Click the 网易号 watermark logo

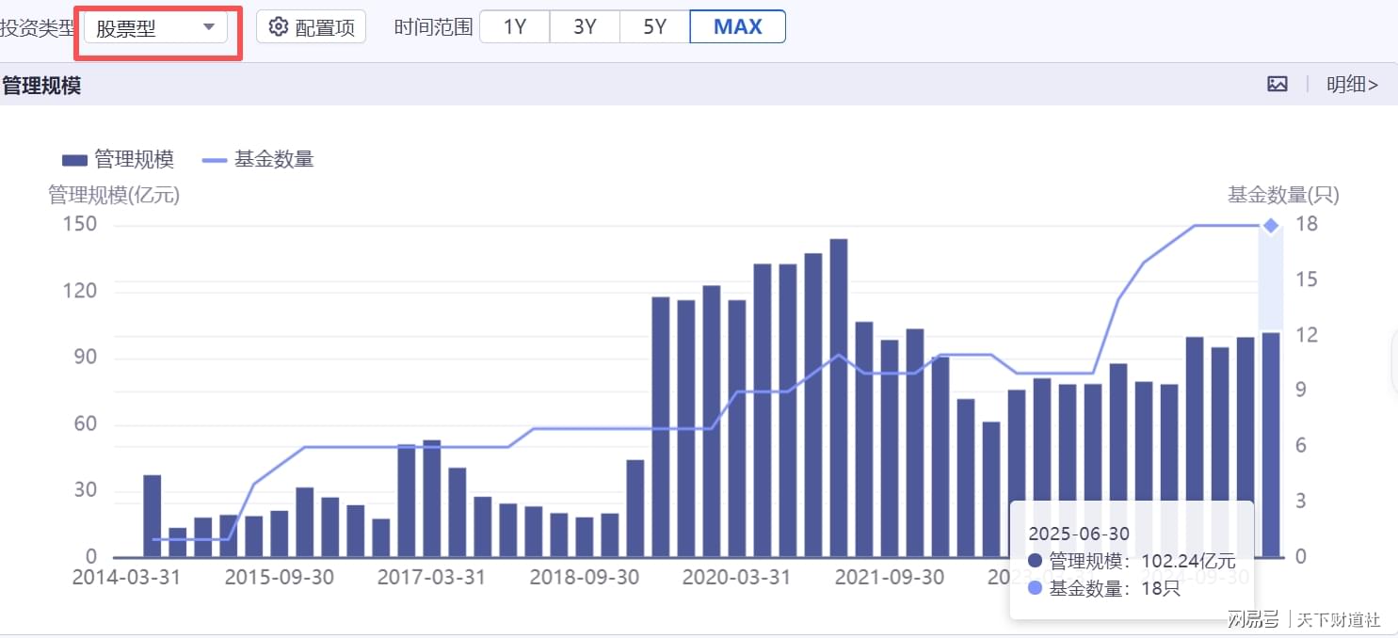point(1253,619)
